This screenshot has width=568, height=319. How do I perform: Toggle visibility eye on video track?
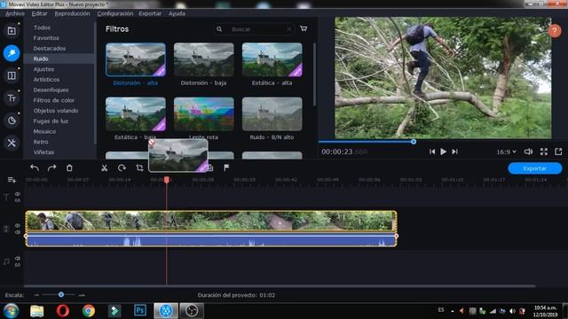coord(18,225)
